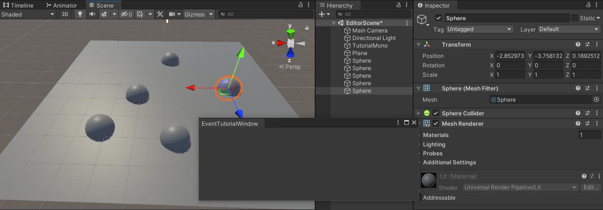Toggle the scene grid visibility icon
This screenshot has height=210, width=603.
140,14
